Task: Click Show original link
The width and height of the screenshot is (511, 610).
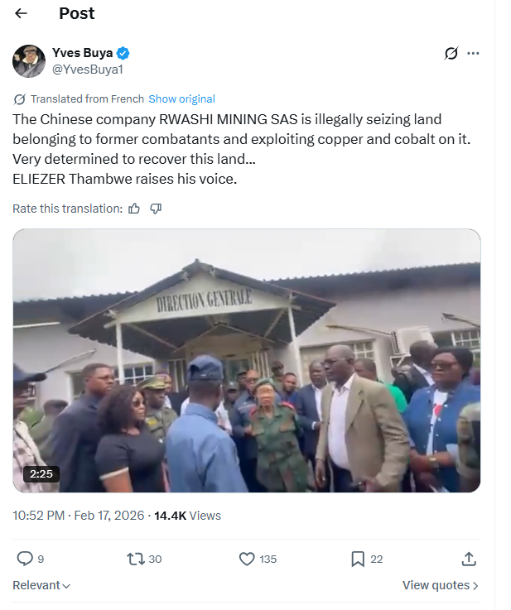Action: click(181, 98)
